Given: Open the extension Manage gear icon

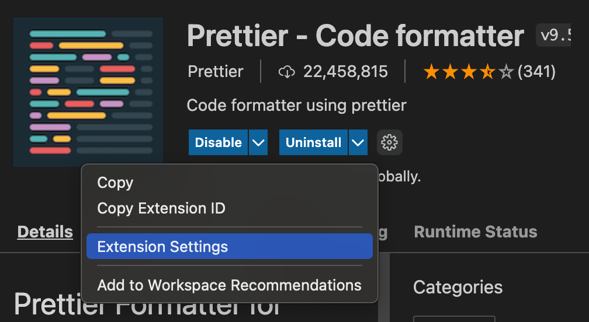Looking at the screenshot, I should (x=390, y=142).
